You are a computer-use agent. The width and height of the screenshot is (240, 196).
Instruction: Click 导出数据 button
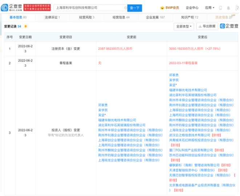pyautogui.click(x=207, y=26)
